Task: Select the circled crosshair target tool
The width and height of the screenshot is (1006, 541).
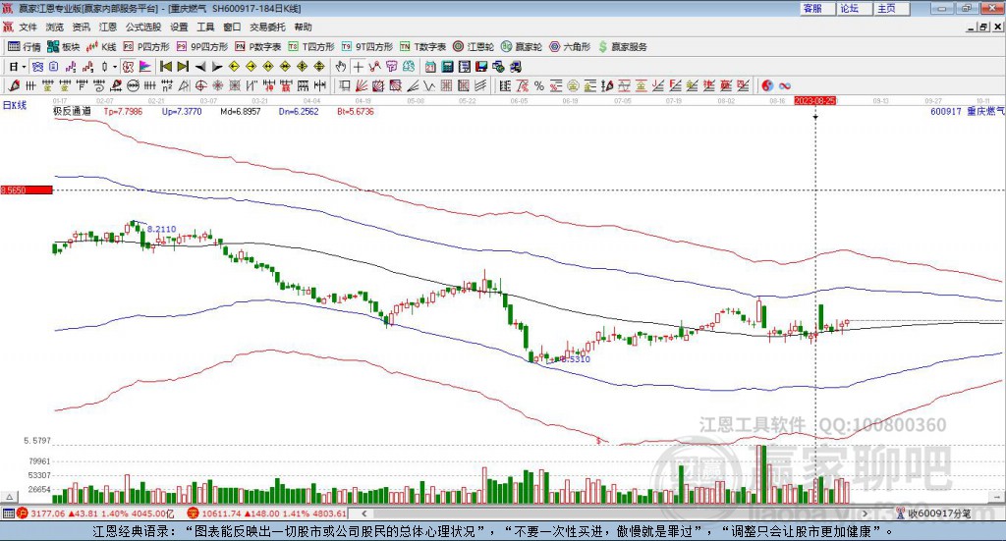Action: [199, 85]
